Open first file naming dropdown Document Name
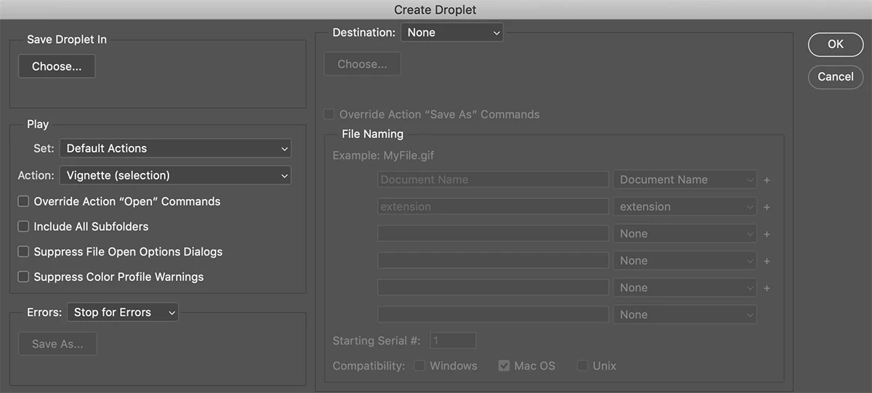This screenshot has height=393, width=872. [685, 179]
